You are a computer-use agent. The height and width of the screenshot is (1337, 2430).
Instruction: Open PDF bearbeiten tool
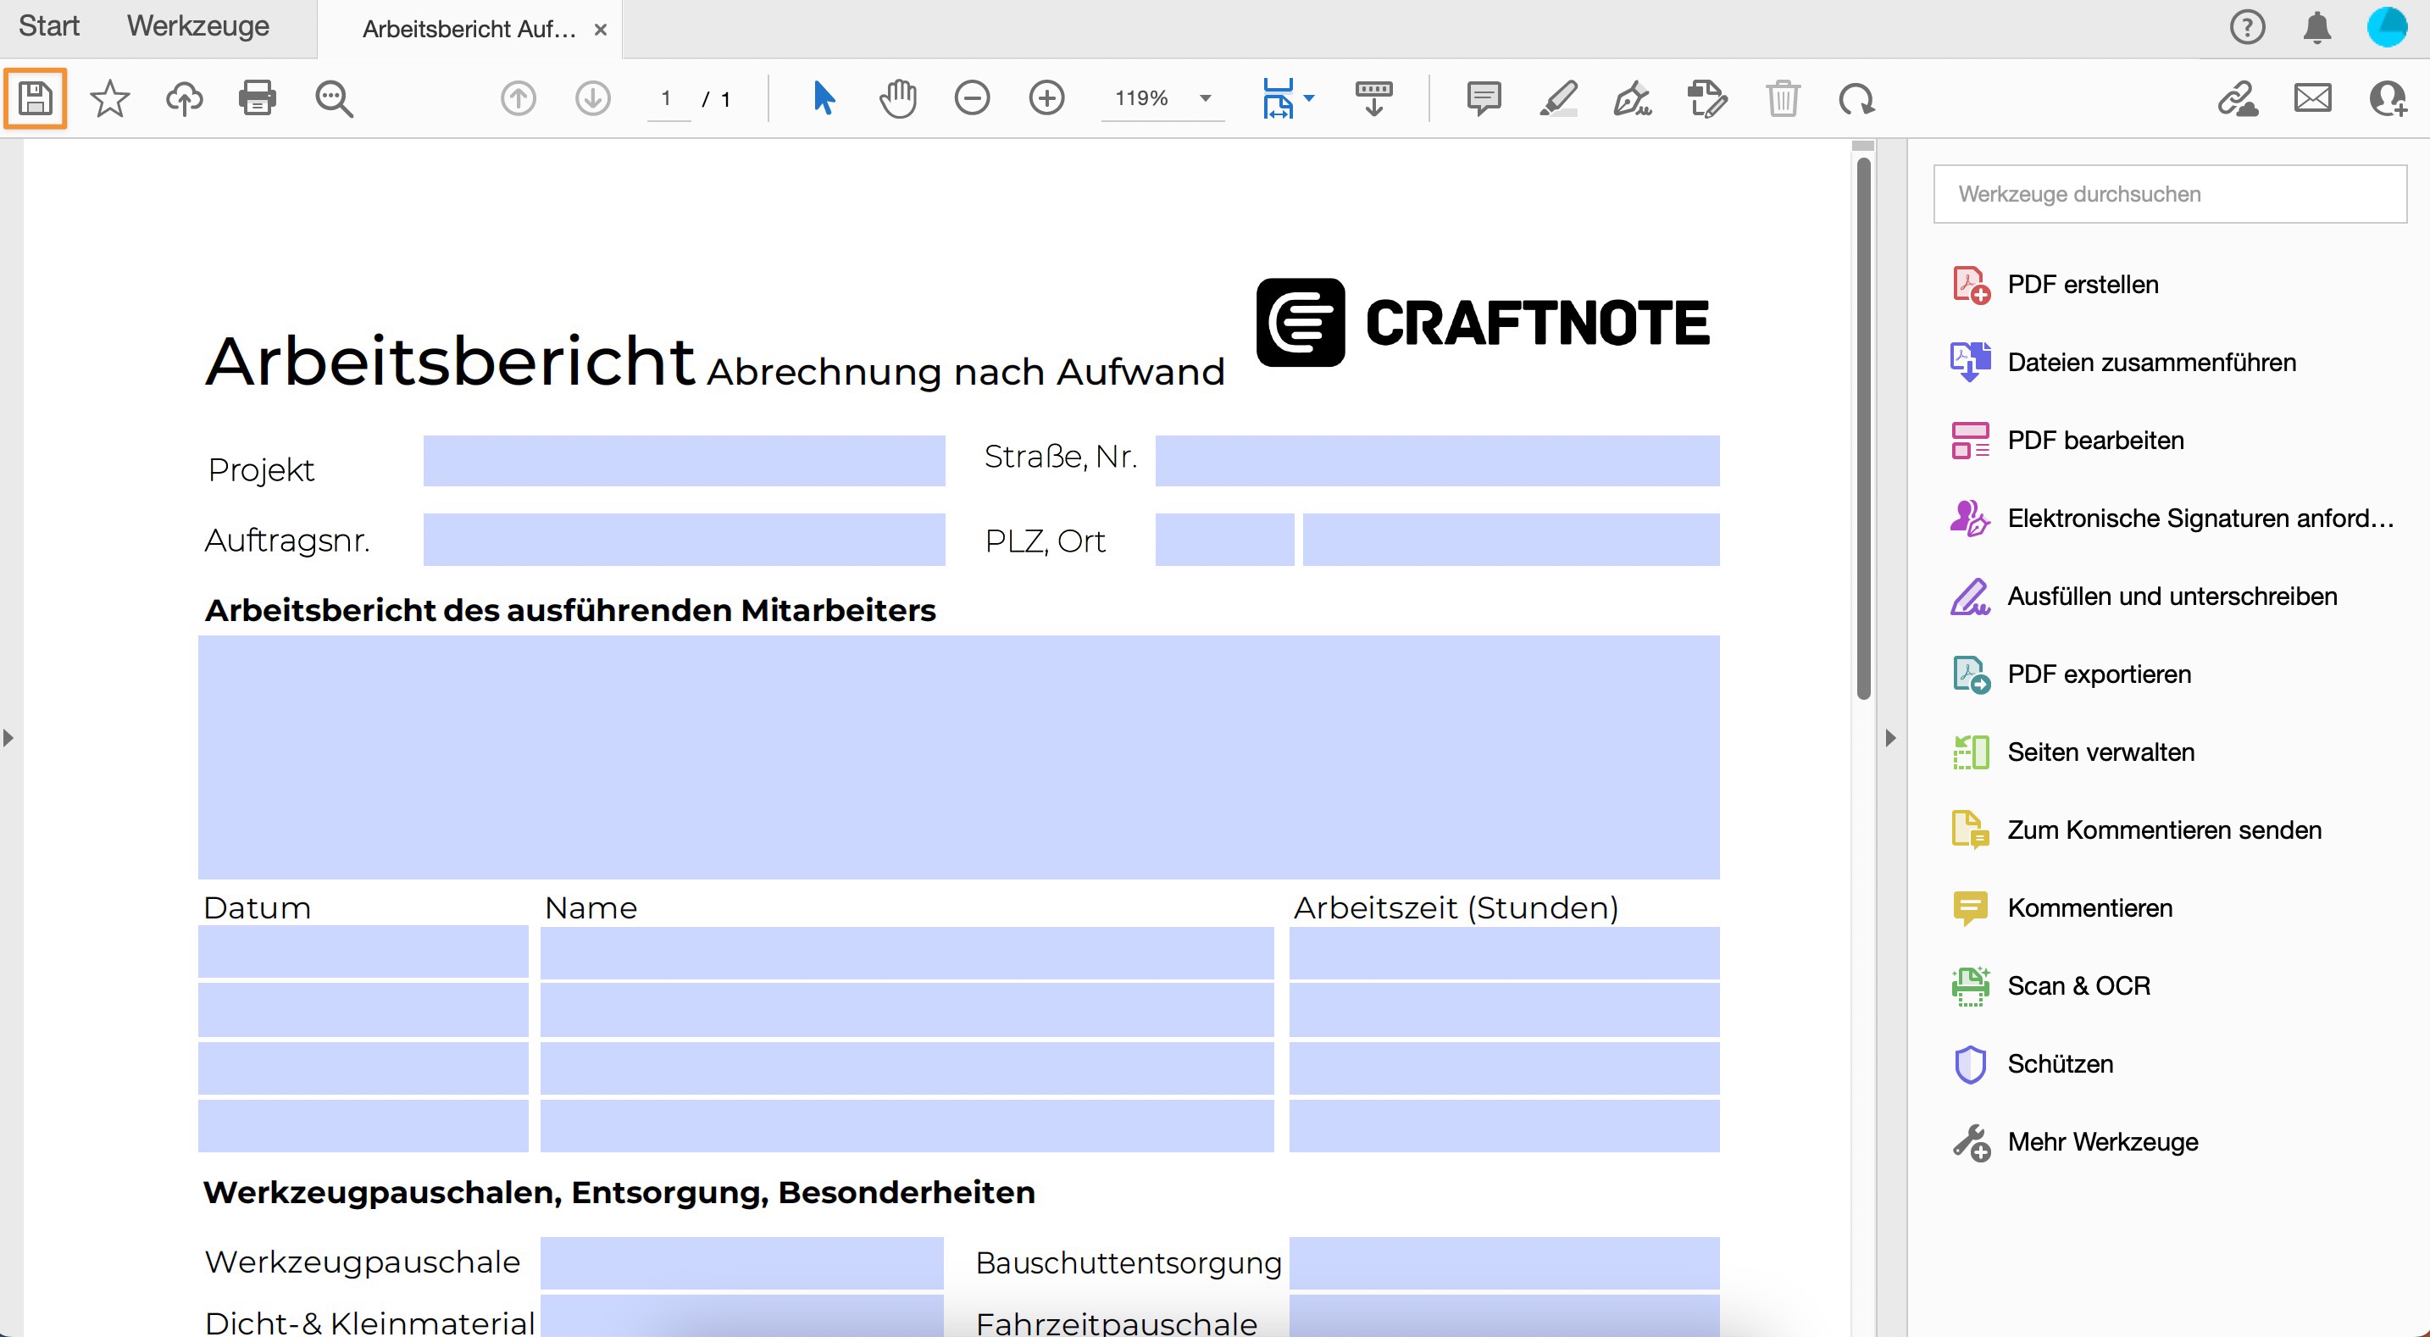[x=2094, y=440]
